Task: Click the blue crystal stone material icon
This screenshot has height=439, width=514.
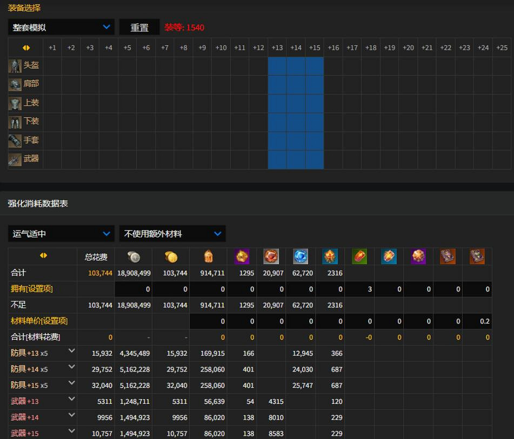Action: (x=300, y=256)
